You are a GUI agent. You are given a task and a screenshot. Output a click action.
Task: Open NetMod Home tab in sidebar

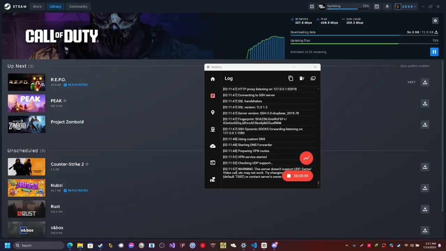[x=213, y=79]
